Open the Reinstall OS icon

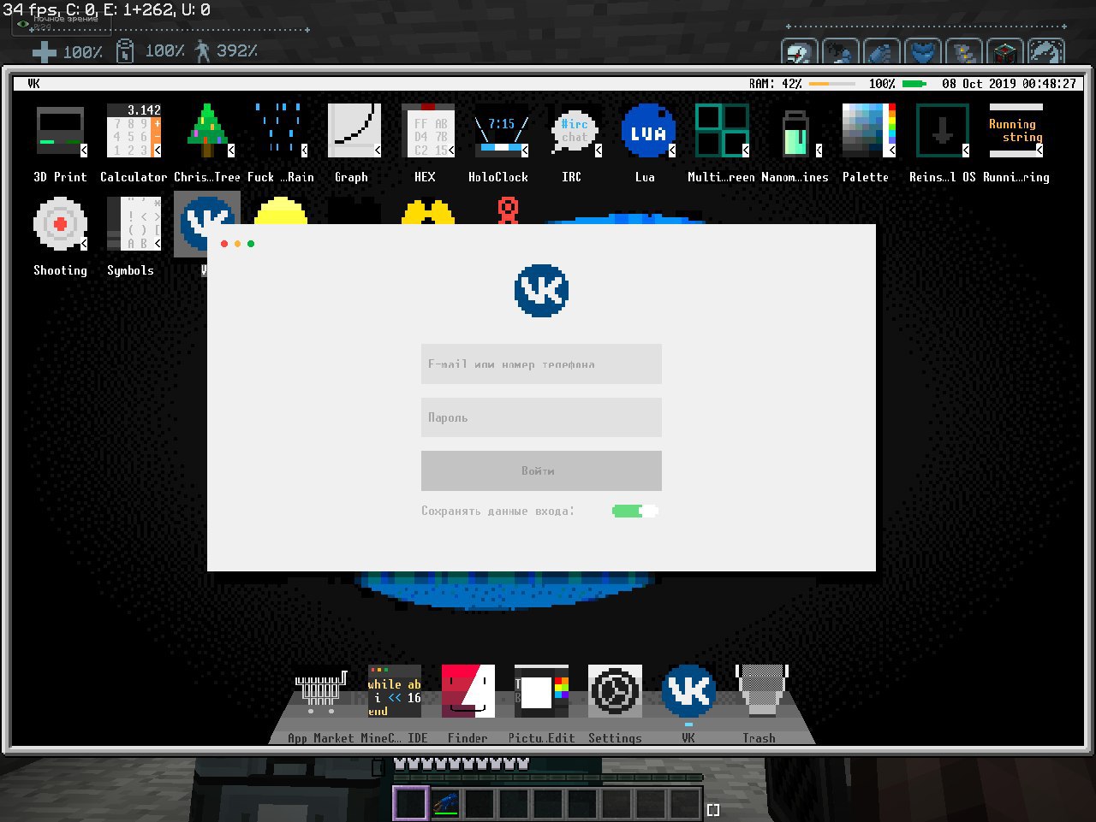(x=943, y=130)
